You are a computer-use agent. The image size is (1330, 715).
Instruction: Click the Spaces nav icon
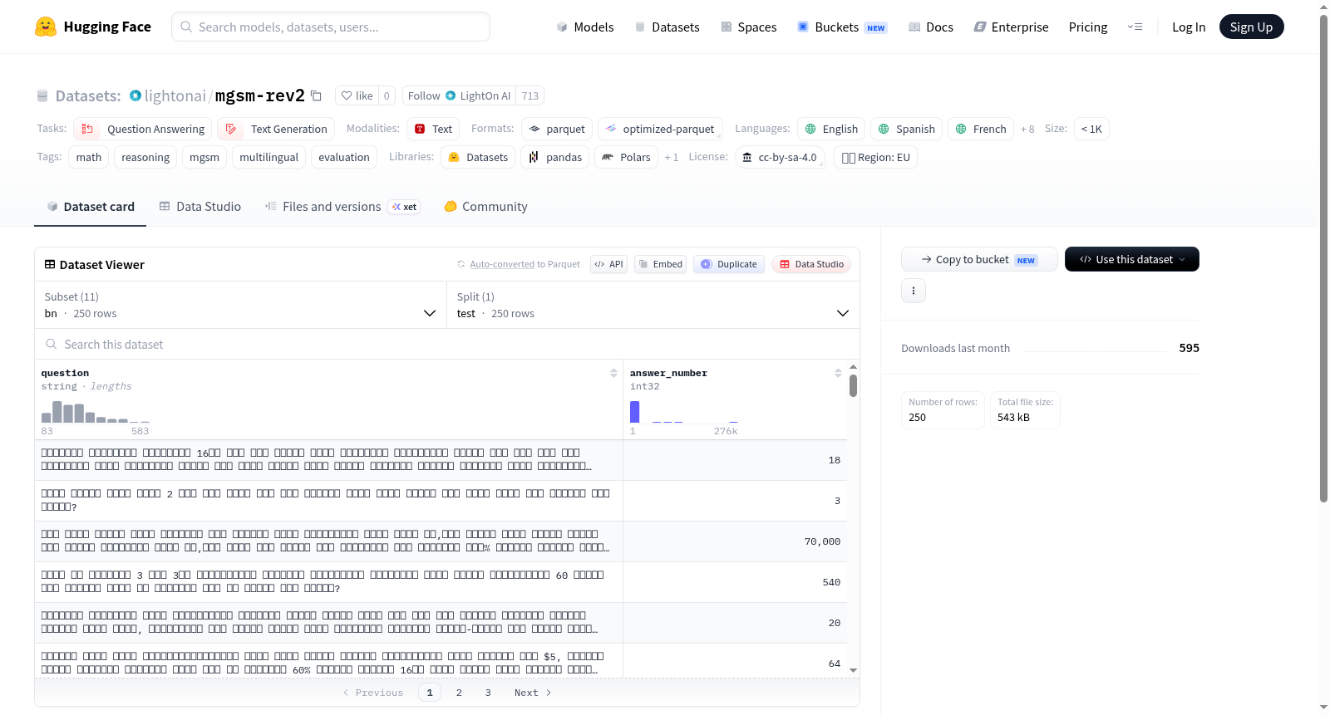(727, 27)
